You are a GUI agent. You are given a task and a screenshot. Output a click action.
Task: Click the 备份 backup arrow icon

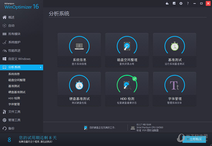(5, 128)
